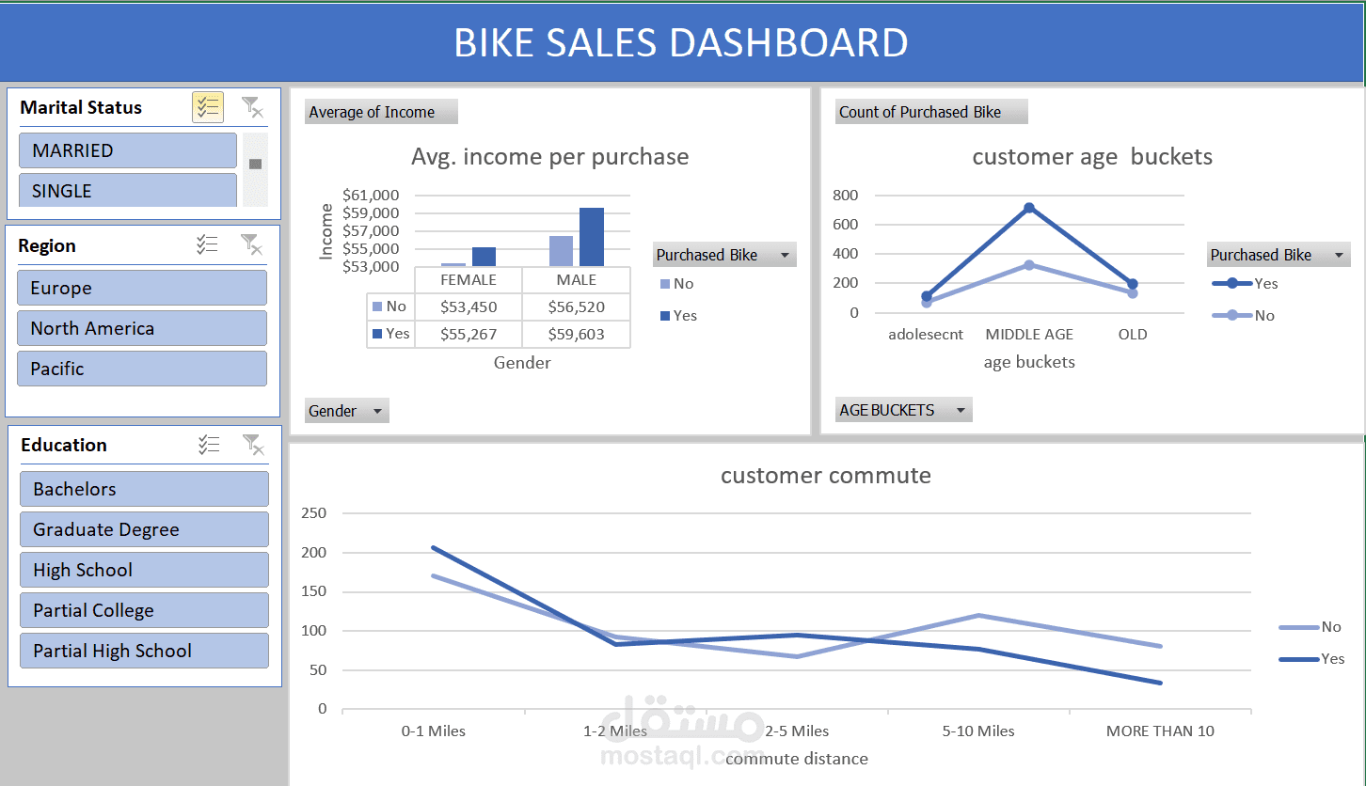Image resolution: width=1366 pixels, height=786 pixels.
Task: Click the Count of Purchased Bike field button
Action: tap(930, 111)
